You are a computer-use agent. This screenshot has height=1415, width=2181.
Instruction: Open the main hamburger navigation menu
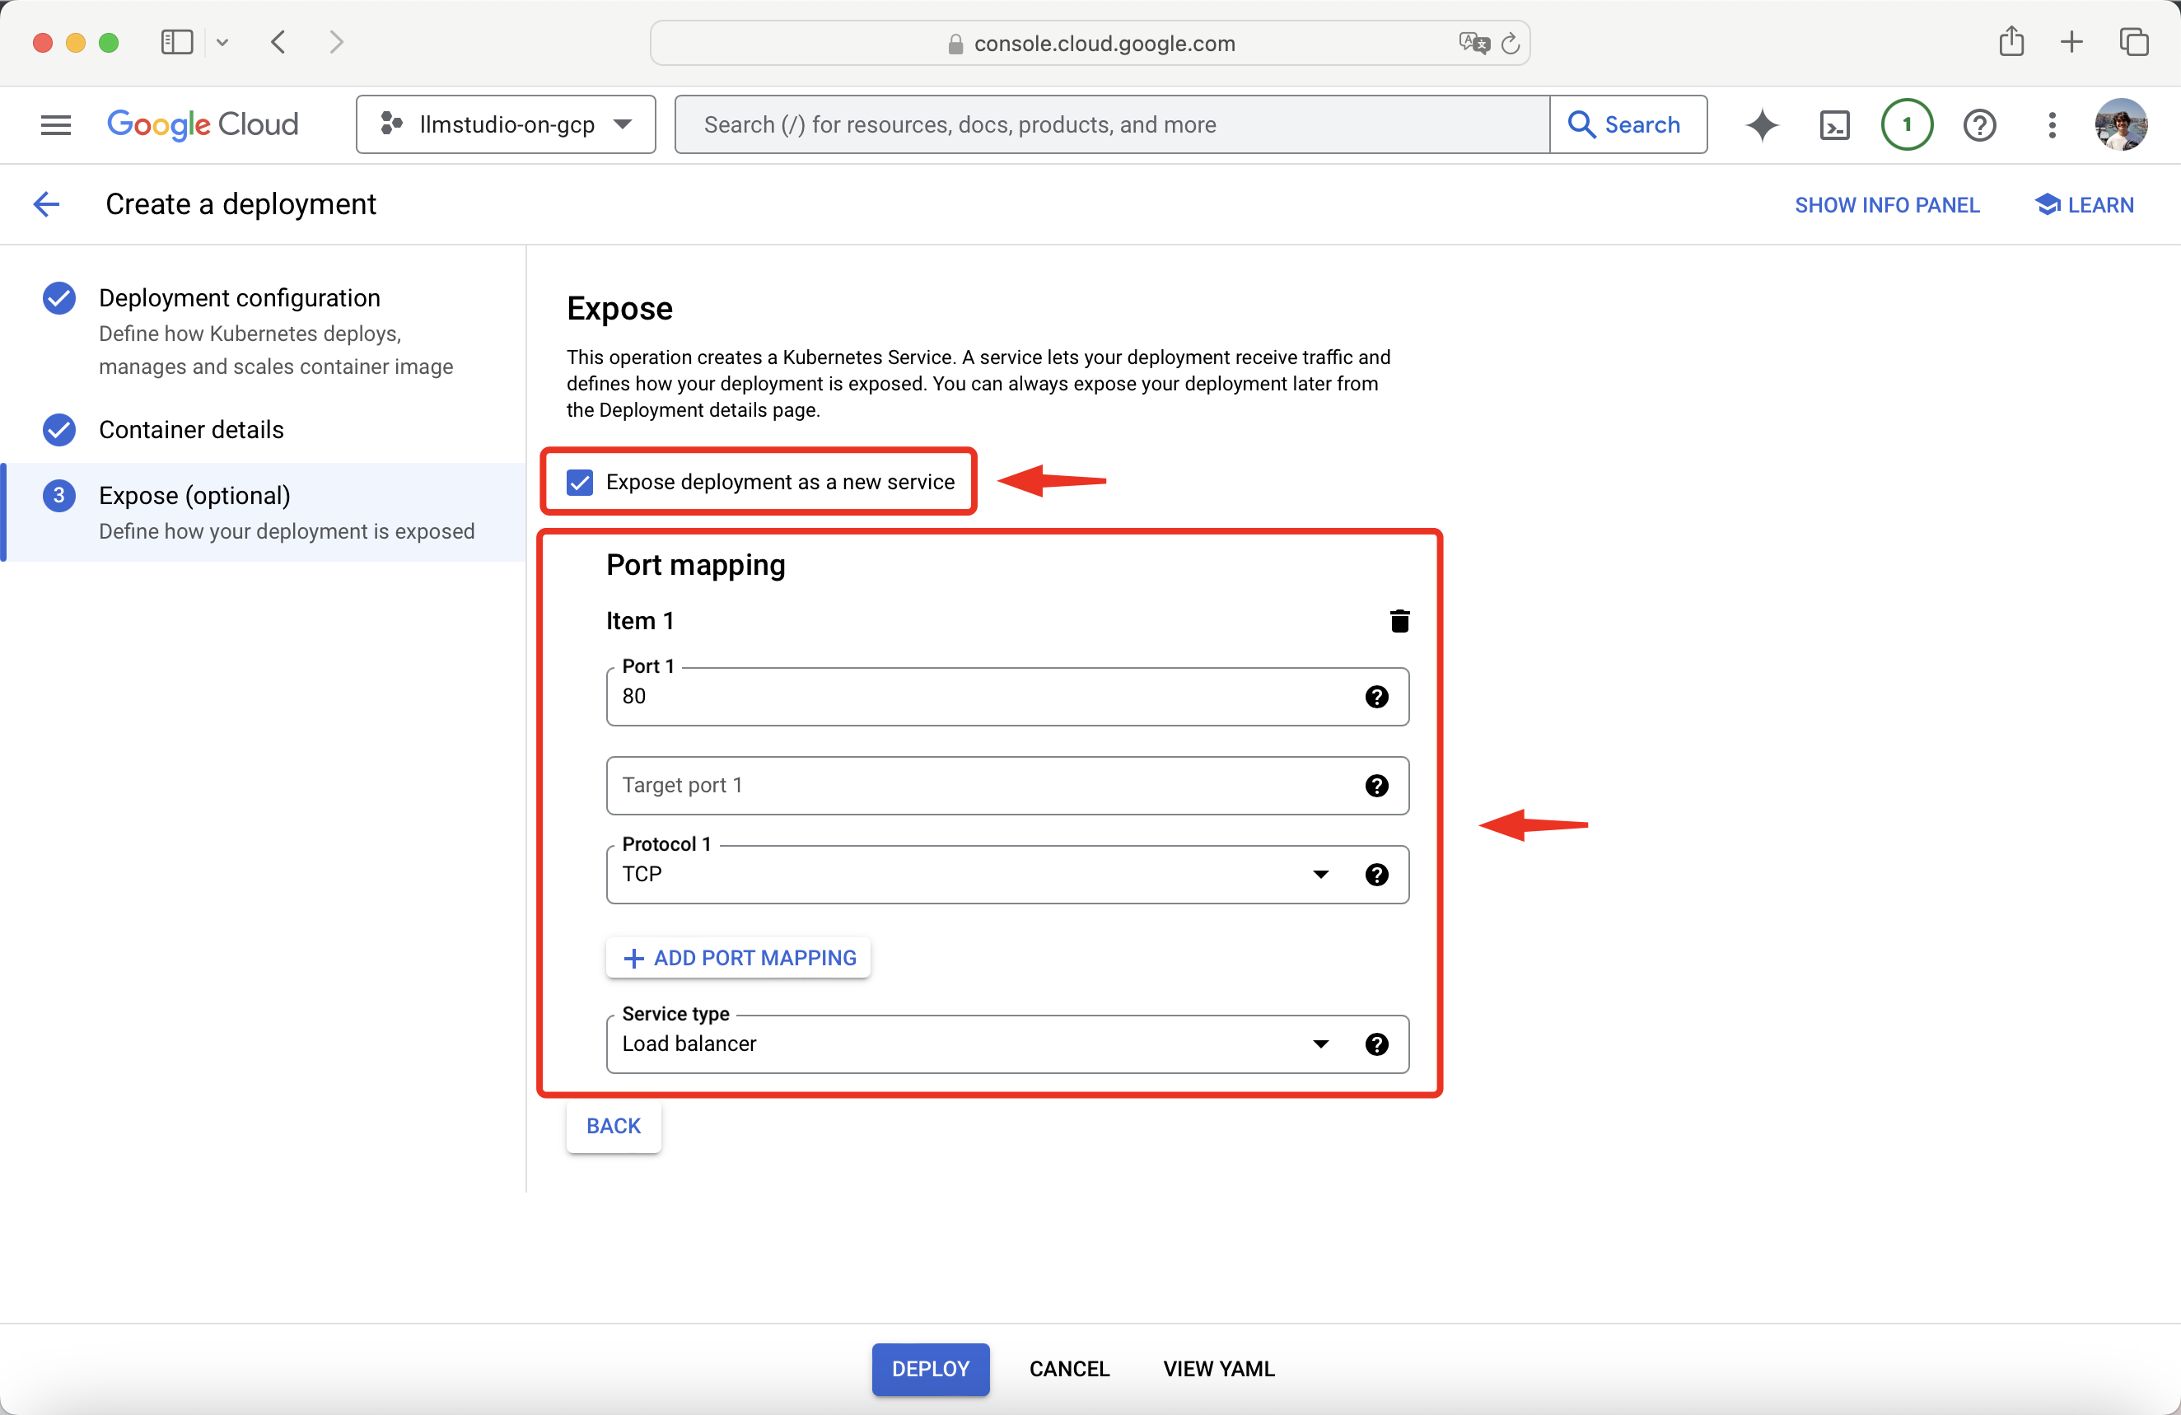[56, 124]
